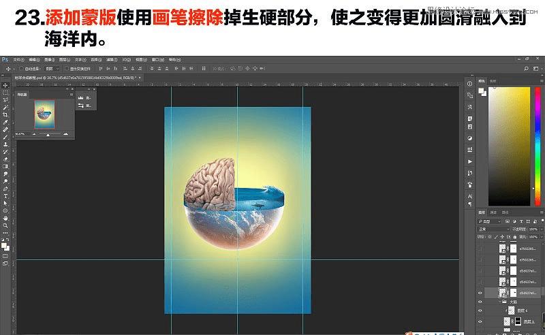This screenshot has height=335, width=545.
Task: Click the Navigator zoom slider handle
Action: tap(48, 135)
